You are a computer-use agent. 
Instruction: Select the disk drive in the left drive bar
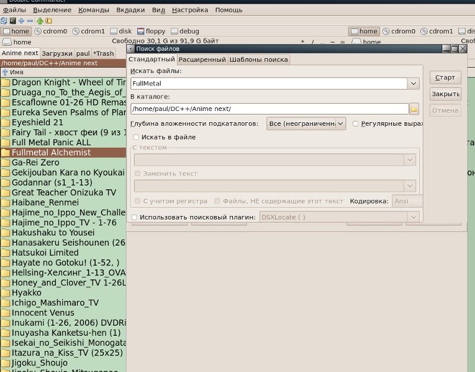tap(121, 31)
